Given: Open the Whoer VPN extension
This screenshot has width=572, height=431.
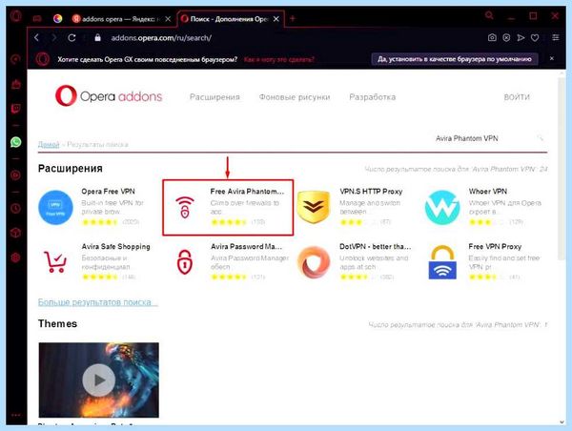Looking at the screenshot, I should [488, 192].
